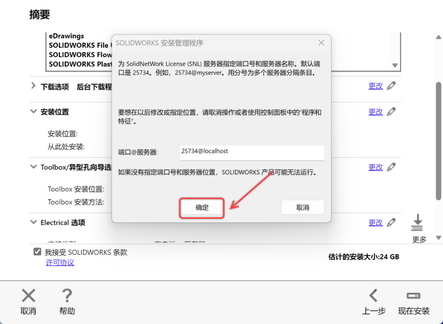The width and height of the screenshot is (443, 324).
Task: Confirm the server port with 确定
Action: point(202,208)
